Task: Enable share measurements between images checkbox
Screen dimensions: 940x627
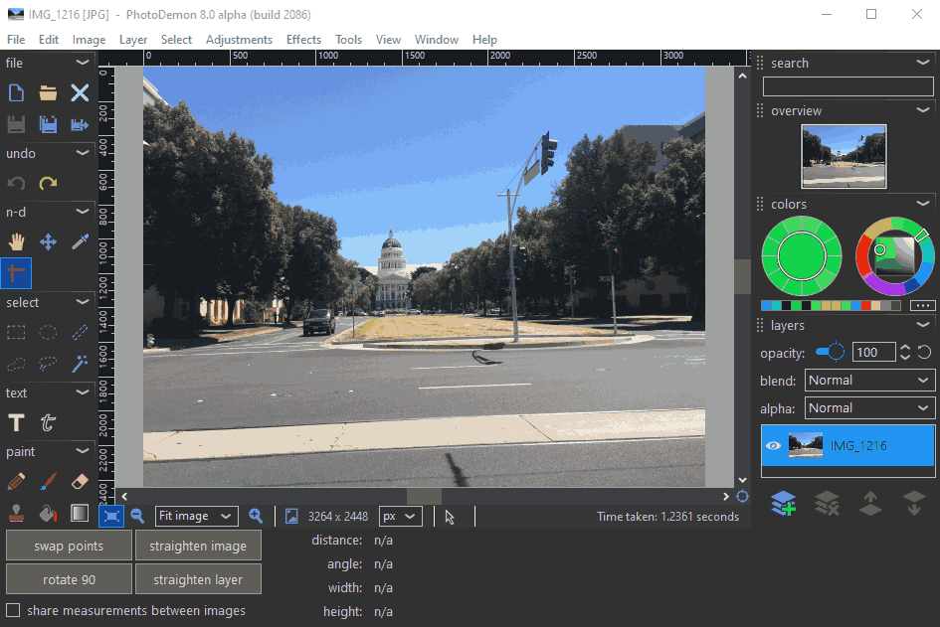Action: [x=14, y=610]
